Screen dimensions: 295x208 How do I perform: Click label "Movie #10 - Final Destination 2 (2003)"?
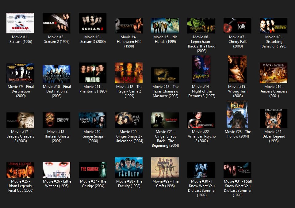click(57, 91)
